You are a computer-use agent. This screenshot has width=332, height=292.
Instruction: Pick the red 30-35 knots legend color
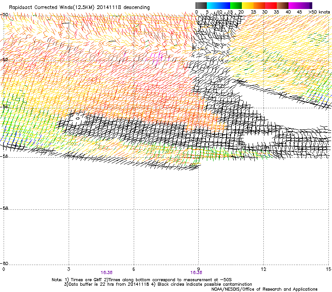[x=271, y=5]
